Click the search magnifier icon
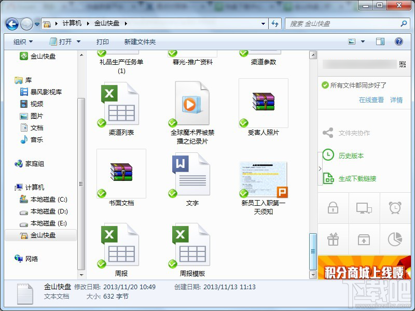 404,23
